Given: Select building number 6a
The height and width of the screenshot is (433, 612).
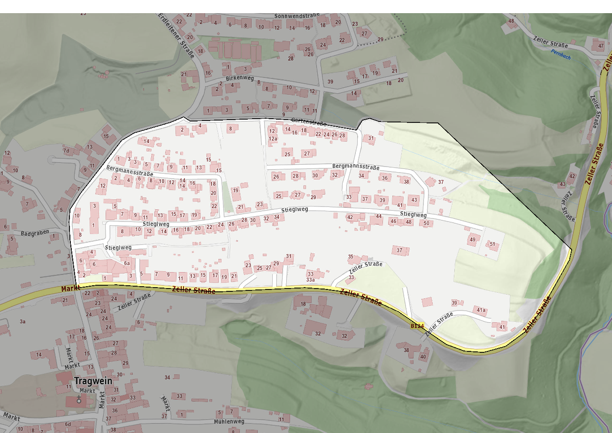Looking at the screenshot, I should (x=127, y=264).
